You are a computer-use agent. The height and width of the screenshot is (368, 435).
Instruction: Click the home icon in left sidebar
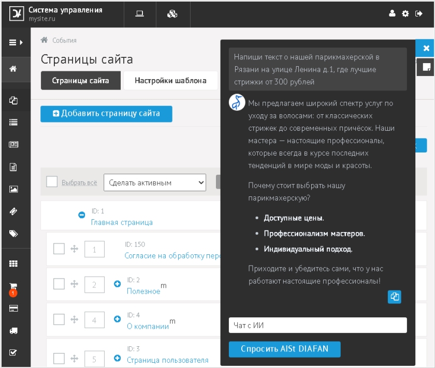point(13,69)
